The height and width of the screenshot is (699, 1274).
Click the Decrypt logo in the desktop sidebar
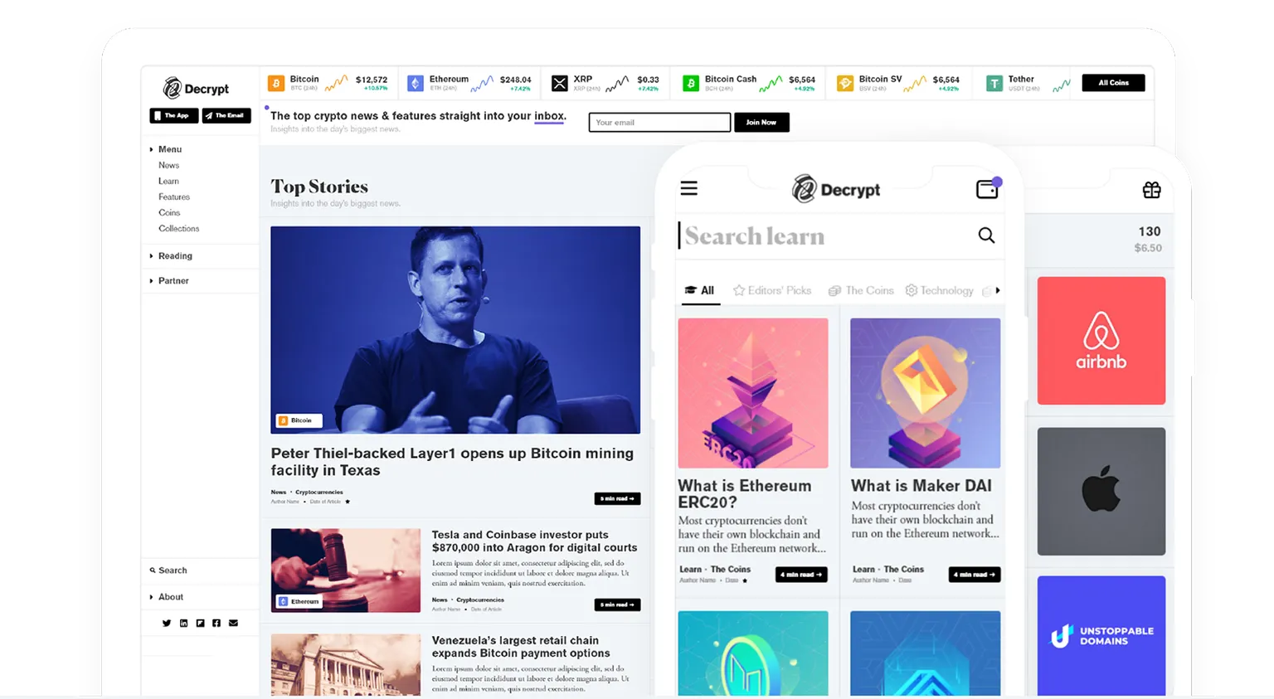pos(196,88)
